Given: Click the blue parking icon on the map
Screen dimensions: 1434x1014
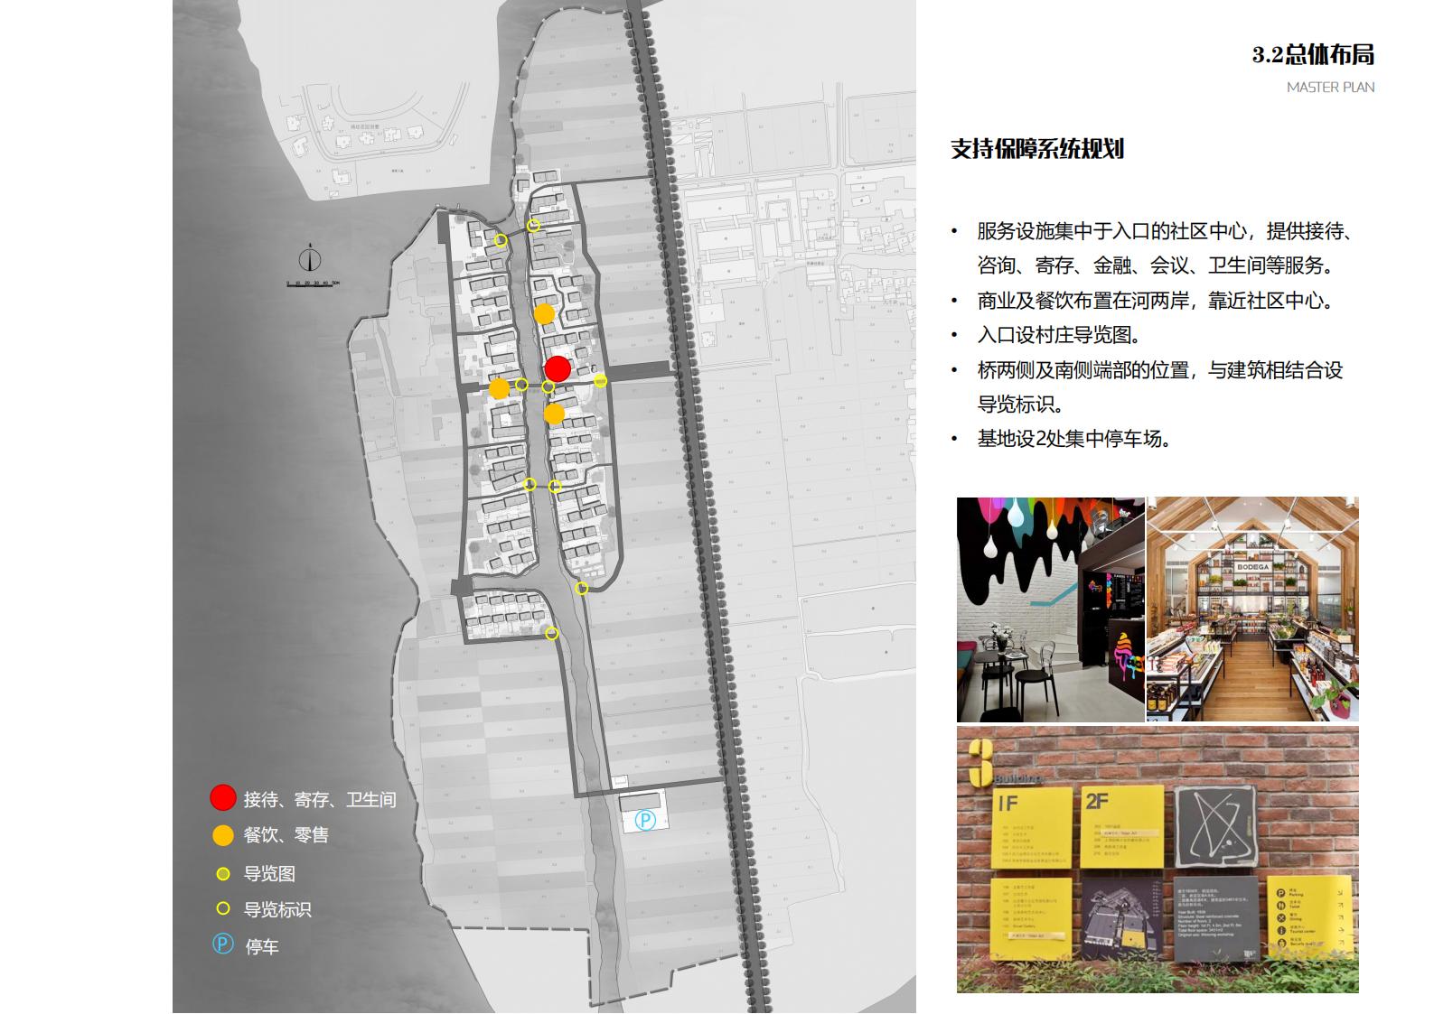Looking at the screenshot, I should pos(645,820).
